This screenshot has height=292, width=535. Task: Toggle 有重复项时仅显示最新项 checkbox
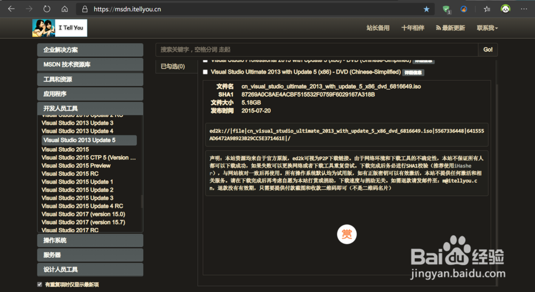[40, 284]
